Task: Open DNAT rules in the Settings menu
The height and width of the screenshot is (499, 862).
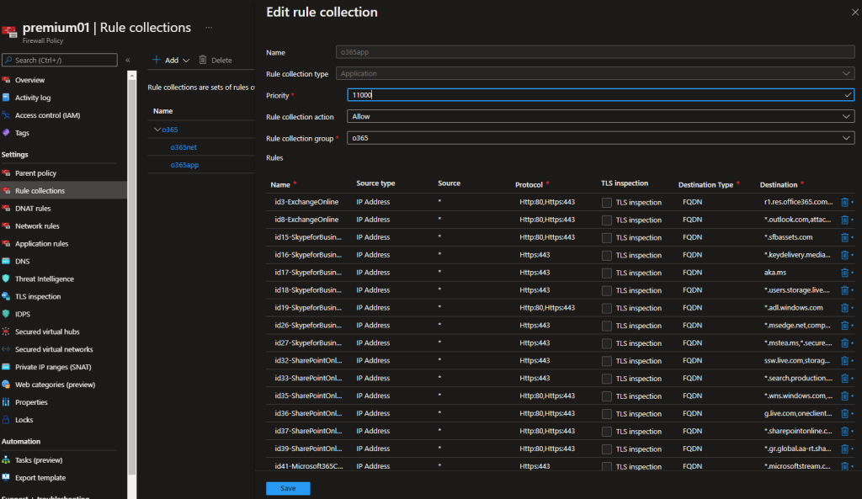Action: (x=33, y=209)
